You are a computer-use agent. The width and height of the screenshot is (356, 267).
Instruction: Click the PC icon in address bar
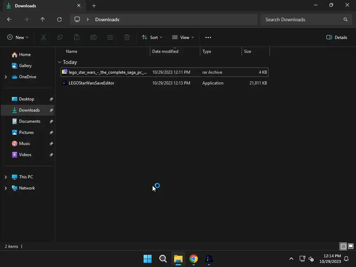pos(77,19)
